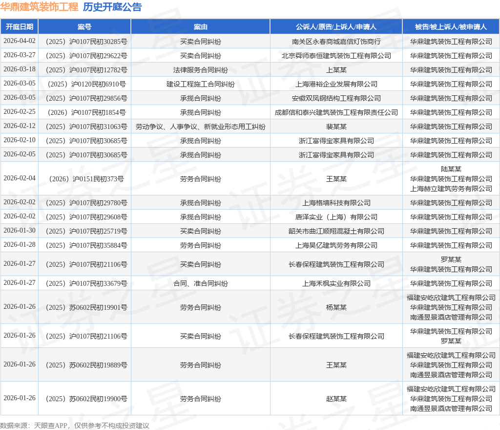Click the date 2026-03-18
This screenshot has width=500, height=430.
point(20,69)
